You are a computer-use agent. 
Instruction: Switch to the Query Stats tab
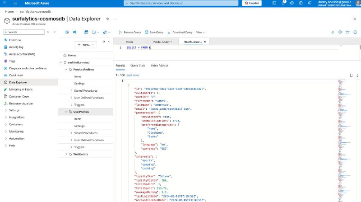(138, 66)
